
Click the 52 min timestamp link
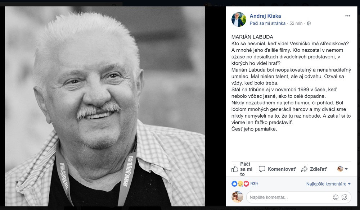click(296, 23)
